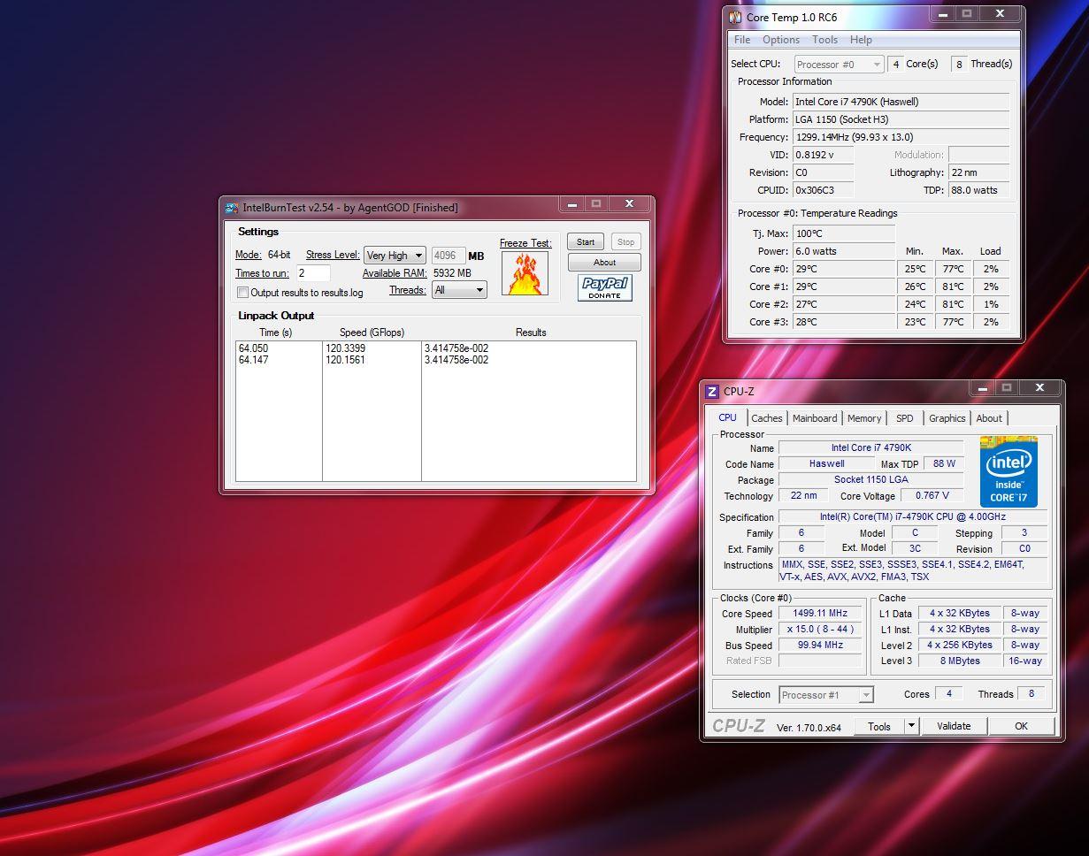Open the Threads dropdown in IntelBurnTest
Image resolution: width=1089 pixels, height=856 pixels.
pos(459,290)
